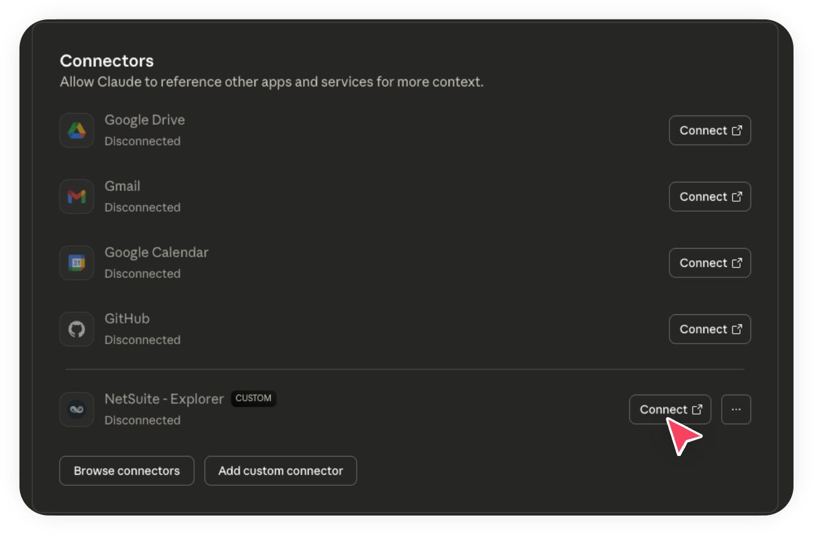Viewport: 813px width, 535px height.
Task: Open Browse connectors
Action: coord(127,471)
